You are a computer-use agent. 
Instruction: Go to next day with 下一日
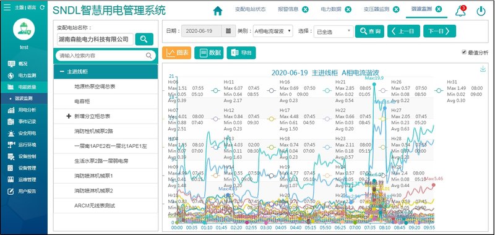440,31
